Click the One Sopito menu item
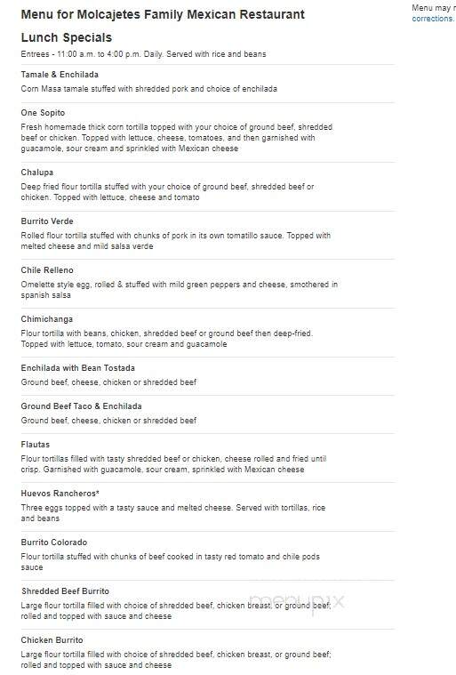456x675 pixels. click(43, 113)
